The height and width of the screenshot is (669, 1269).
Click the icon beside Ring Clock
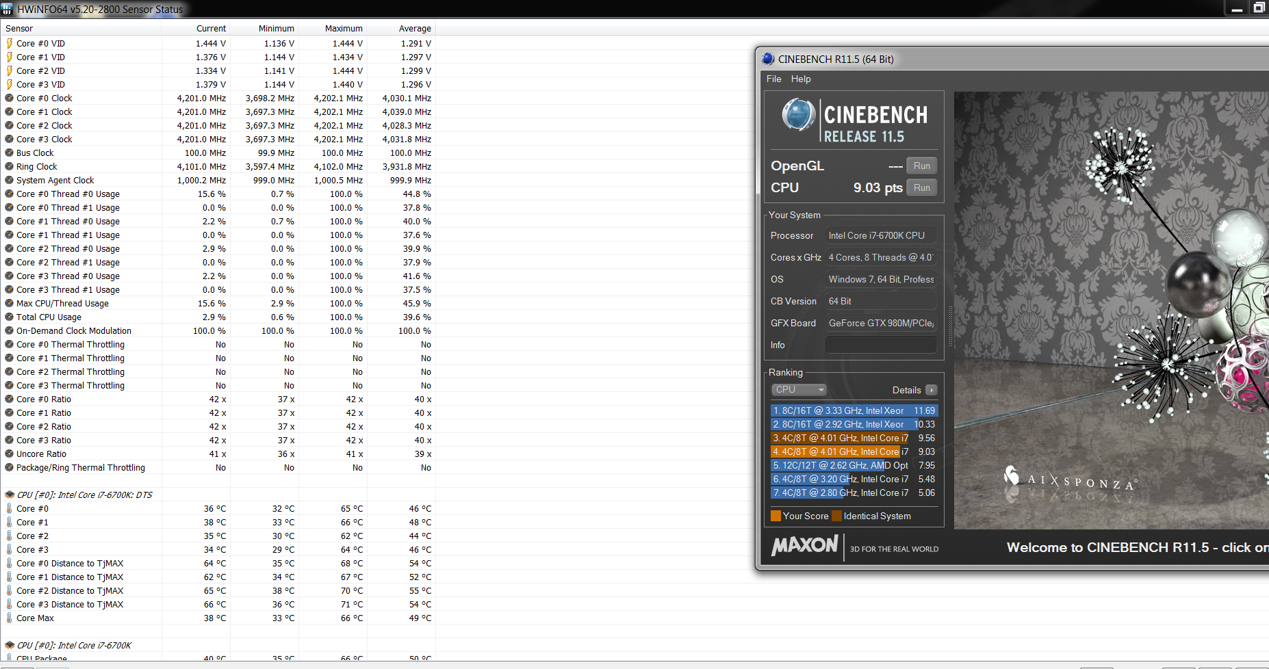[x=10, y=166]
